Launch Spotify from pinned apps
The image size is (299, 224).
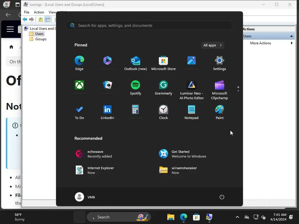click(135, 87)
